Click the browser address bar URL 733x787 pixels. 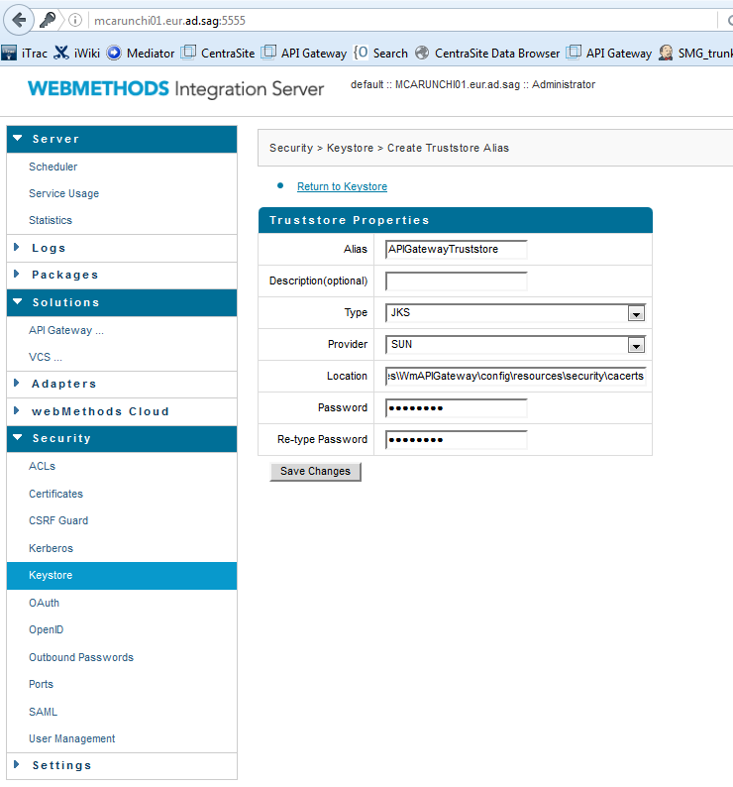[169, 21]
